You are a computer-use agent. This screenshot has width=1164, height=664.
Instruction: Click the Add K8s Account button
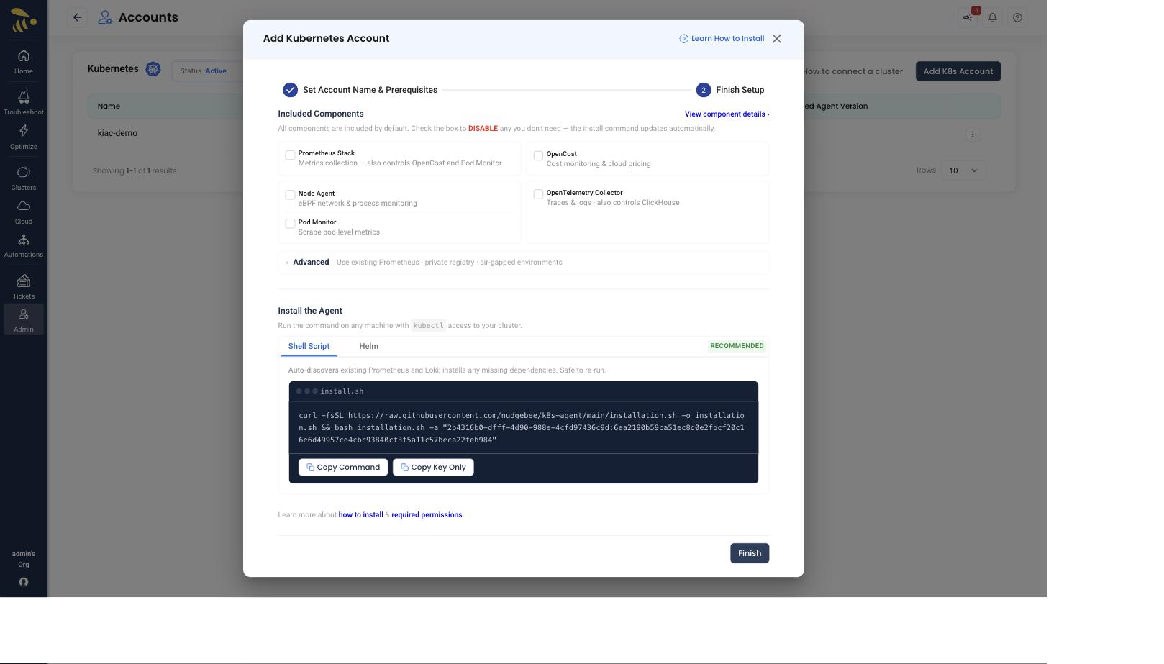958,71
